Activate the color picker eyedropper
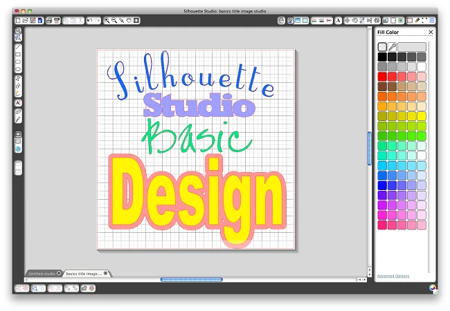The width and height of the screenshot is (450, 311). coord(391,46)
